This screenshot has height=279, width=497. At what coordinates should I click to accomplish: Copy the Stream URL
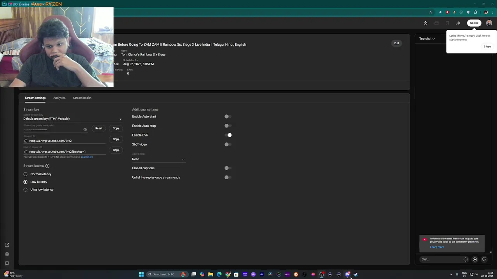pyautogui.click(x=116, y=139)
